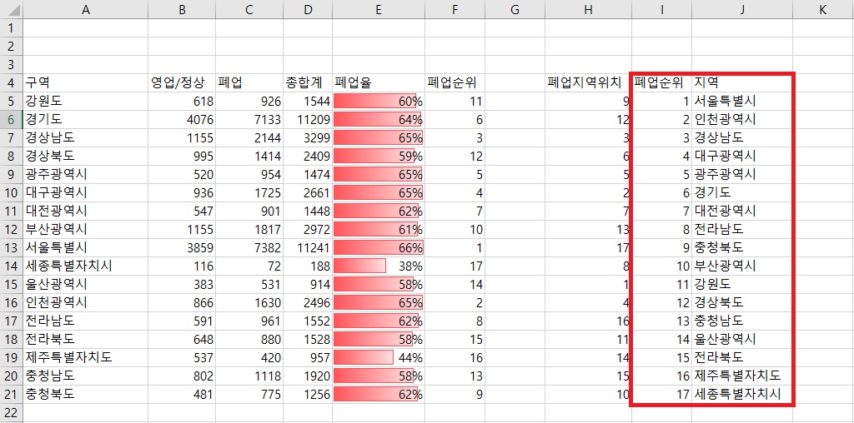
Task: Click the 66% data bar cell
Action: [x=379, y=248]
